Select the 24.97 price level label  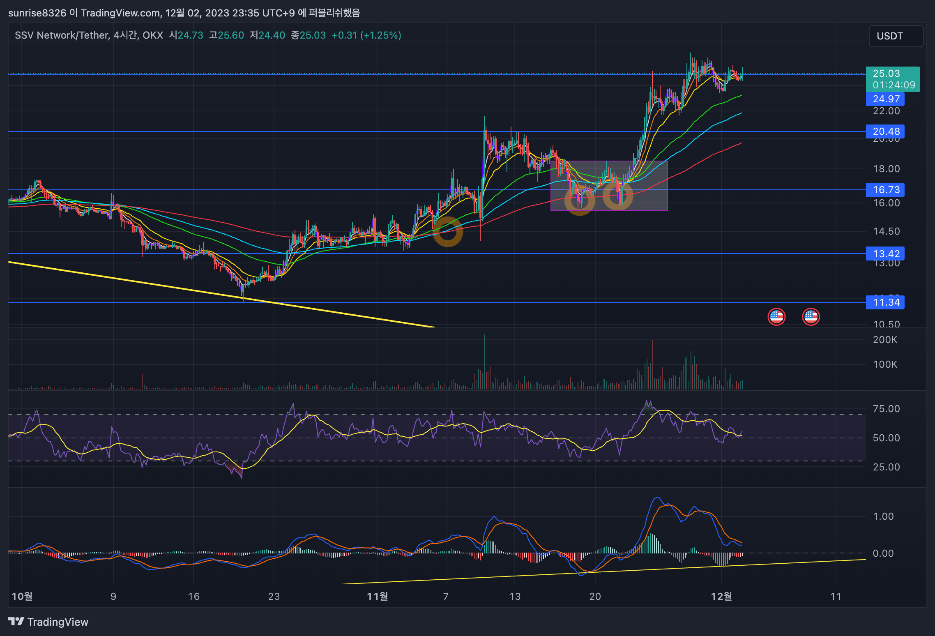point(885,99)
